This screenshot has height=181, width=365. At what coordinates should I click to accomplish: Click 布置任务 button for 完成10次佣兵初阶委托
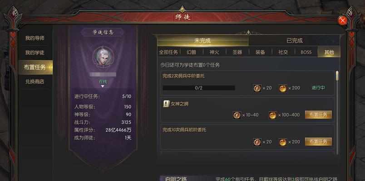[318, 142]
